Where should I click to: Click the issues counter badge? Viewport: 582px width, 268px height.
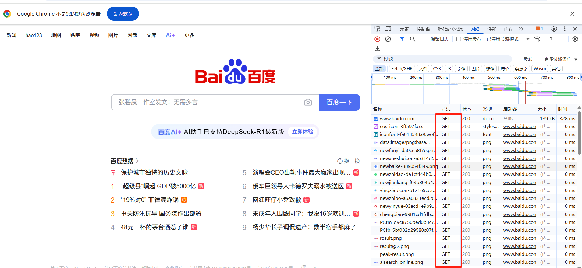(539, 29)
